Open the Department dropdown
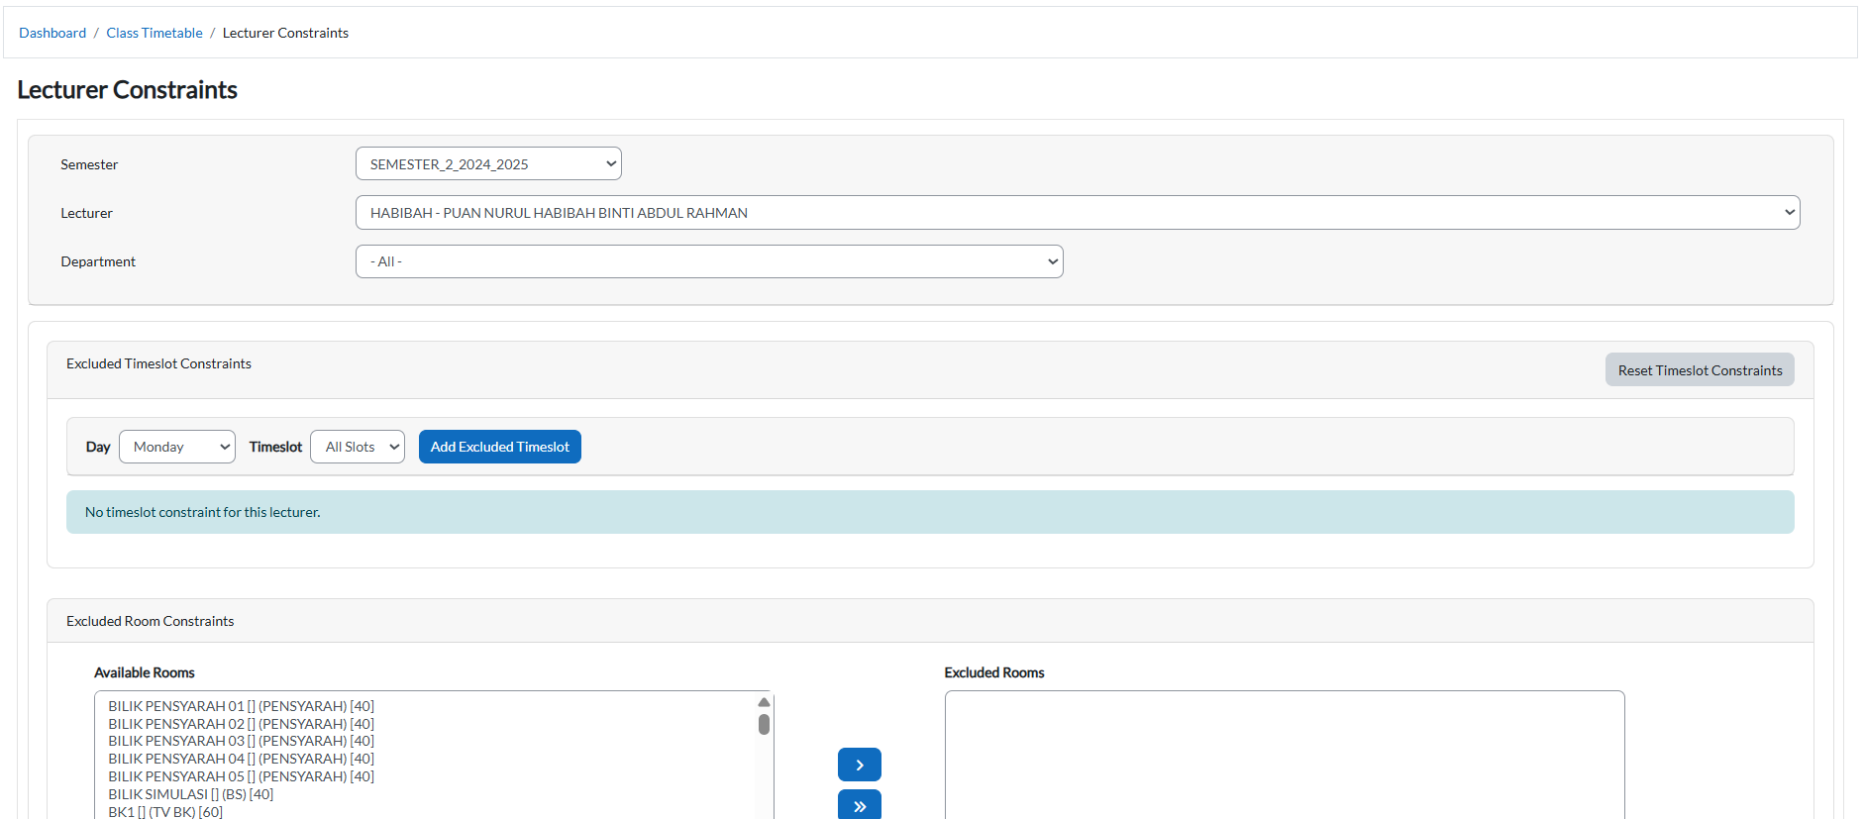Image resolution: width=1864 pixels, height=819 pixels. (x=708, y=261)
